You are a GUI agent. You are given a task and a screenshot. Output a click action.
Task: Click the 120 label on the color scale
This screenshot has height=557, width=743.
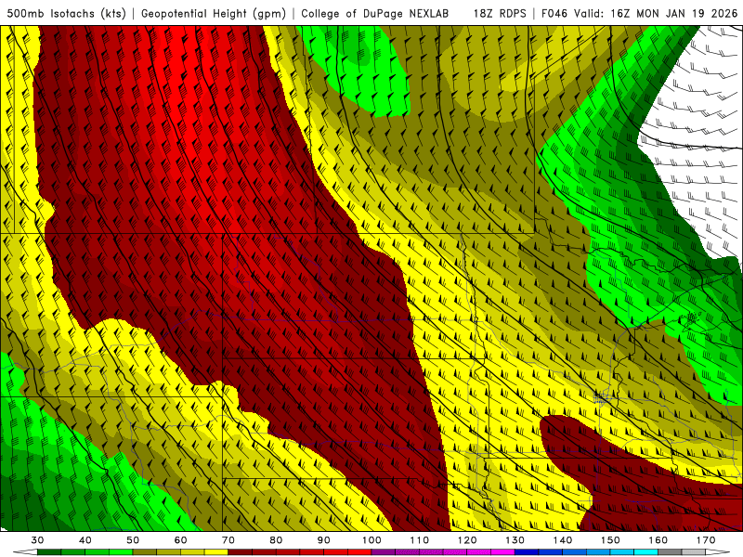(x=467, y=540)
